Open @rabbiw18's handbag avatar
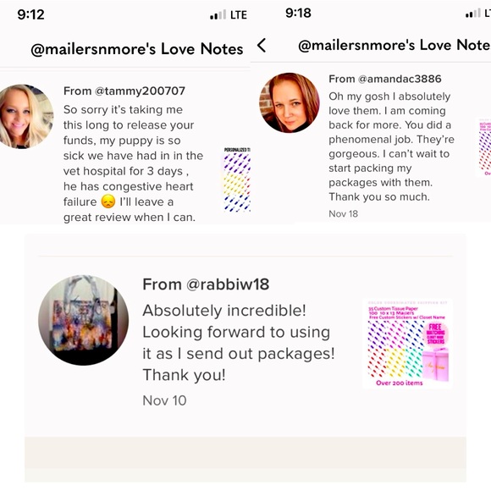491x491 pixels. tap(83, 320)
